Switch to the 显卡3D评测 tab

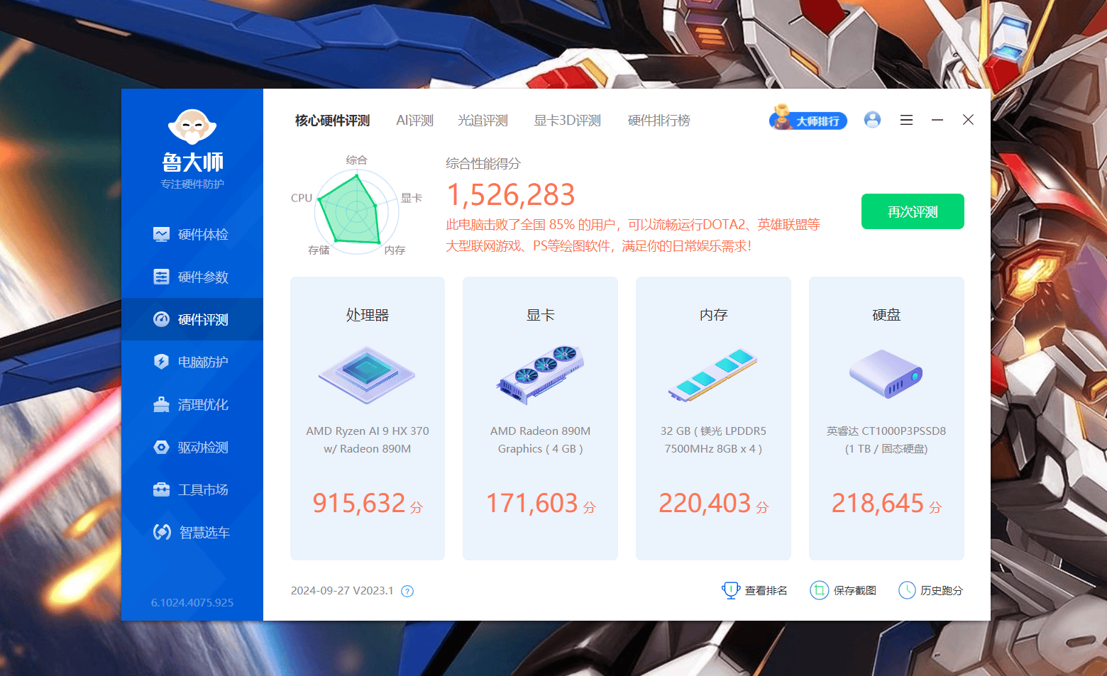pyautogui.click(x=568, y=121)
